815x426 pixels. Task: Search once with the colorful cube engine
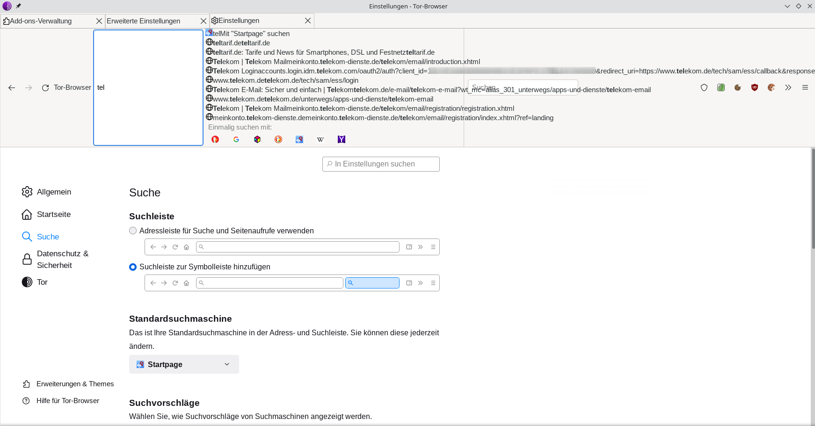(x=257, y=139)
